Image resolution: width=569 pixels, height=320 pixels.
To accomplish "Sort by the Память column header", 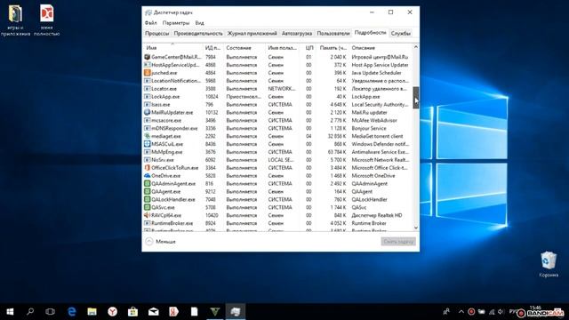I will tap(333, 47).
